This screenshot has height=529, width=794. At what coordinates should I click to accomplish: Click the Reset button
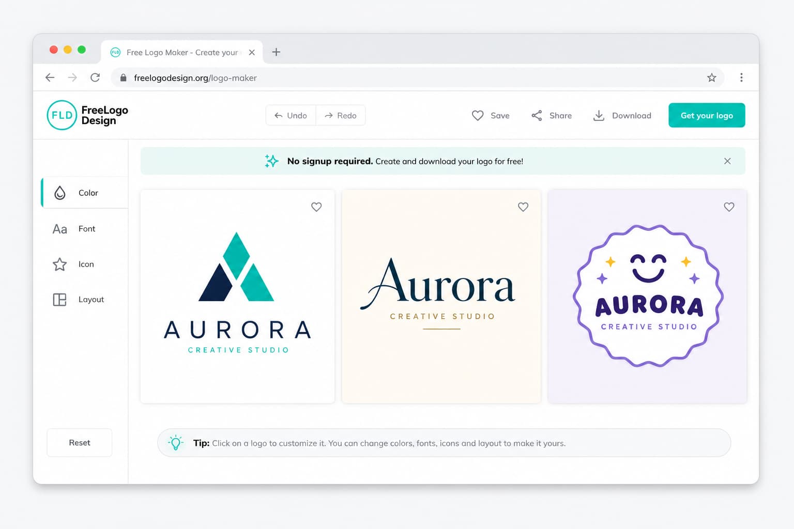point(80,443)
